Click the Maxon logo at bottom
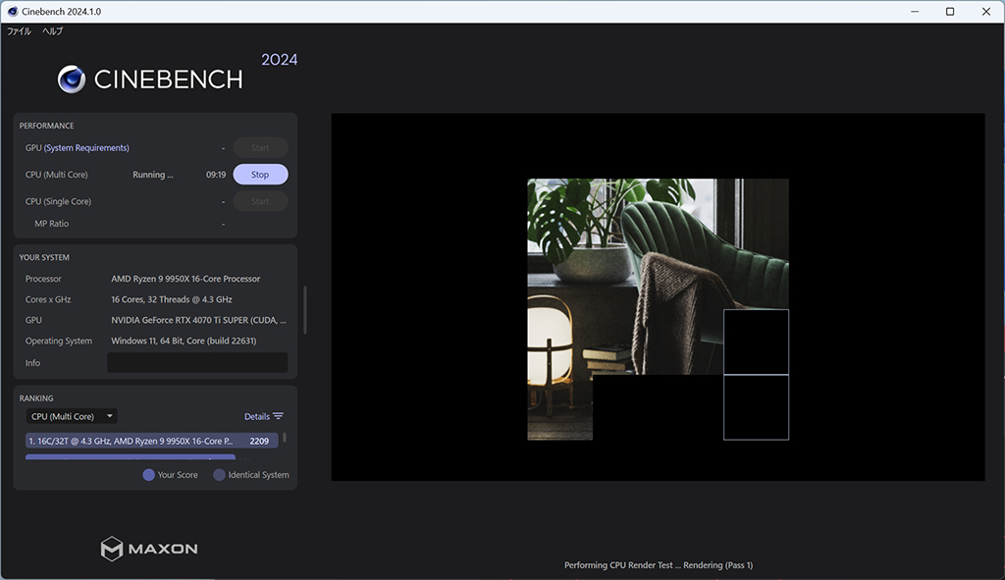This screenshot has height=580, width=1005. tap(149, 549)
